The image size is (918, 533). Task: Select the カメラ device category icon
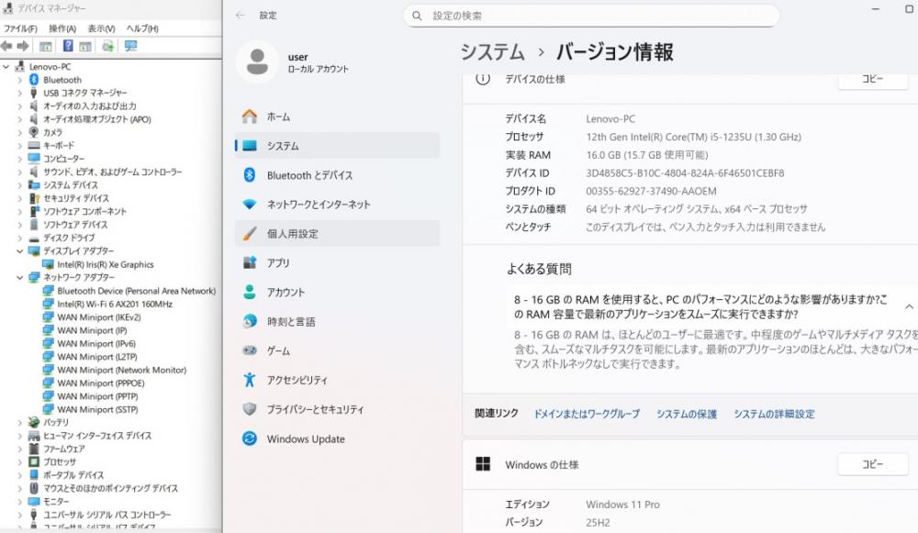(x=34, y=132)
